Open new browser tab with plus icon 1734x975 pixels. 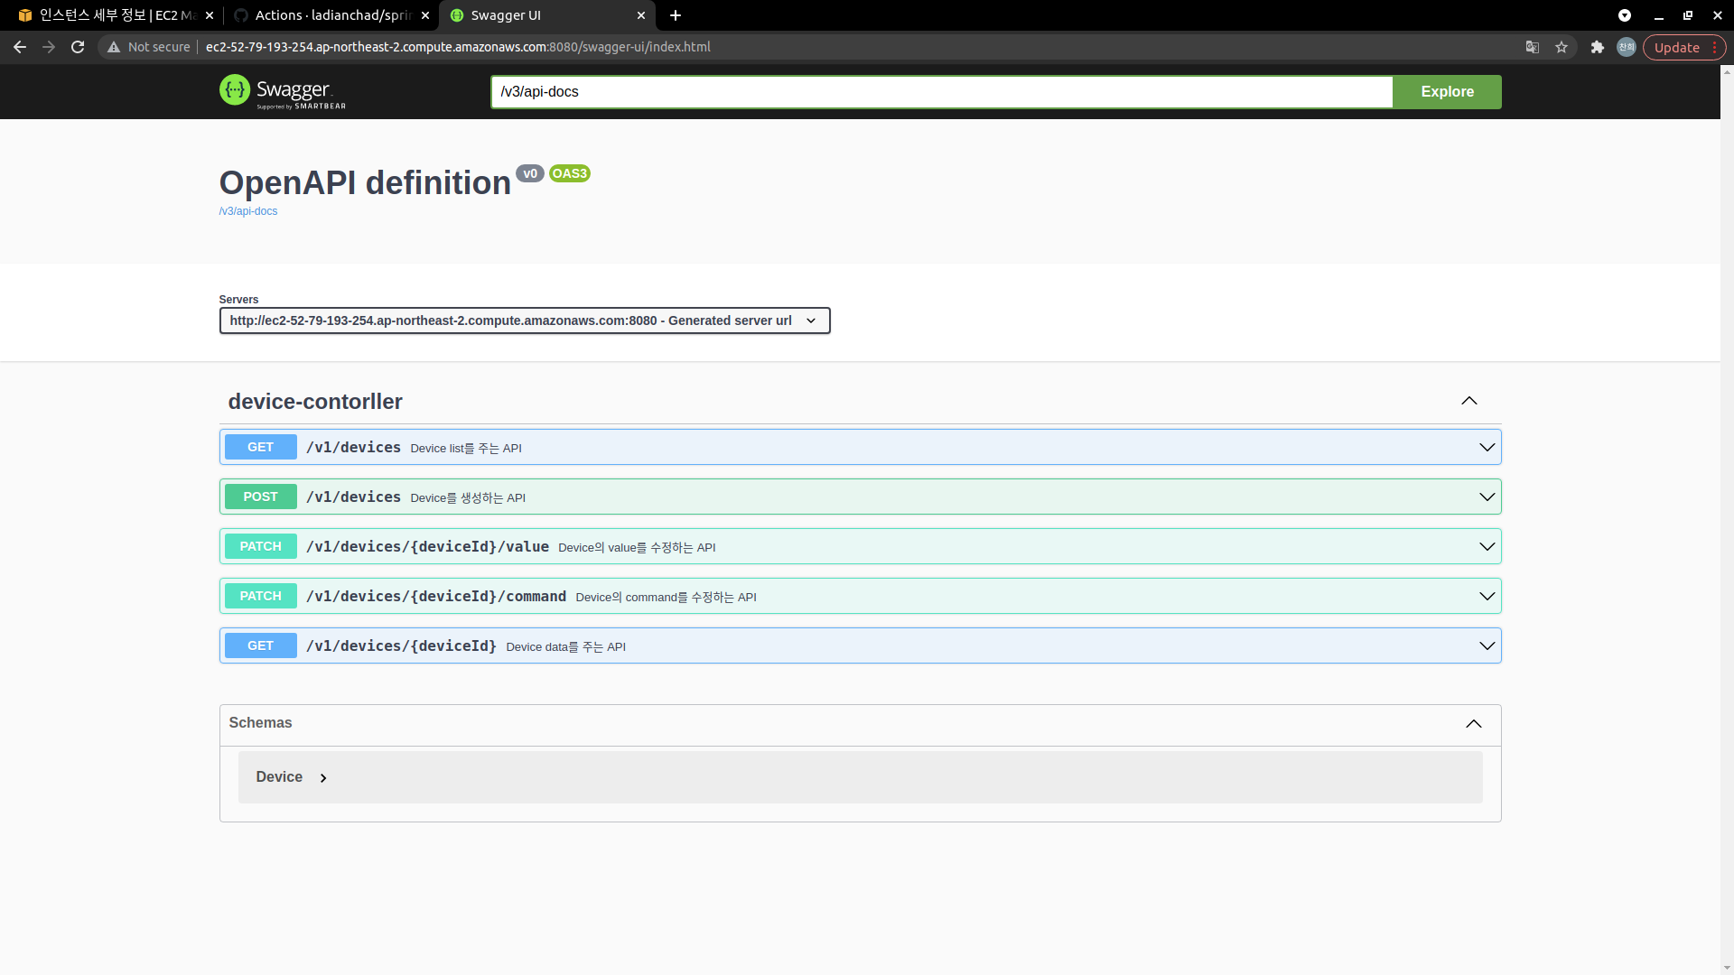(x=676, y=15)
